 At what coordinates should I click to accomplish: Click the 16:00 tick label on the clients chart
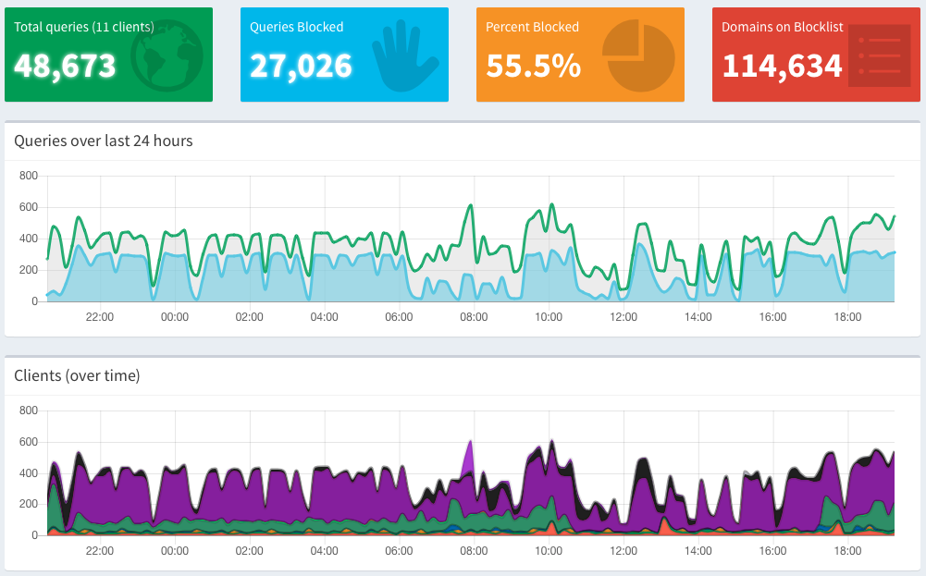(772, 551)
